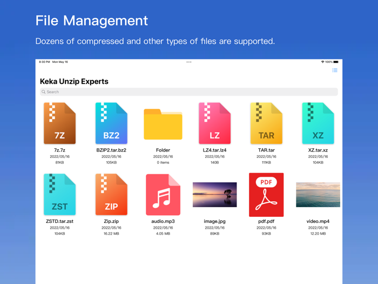The height and width of the screenshot is (284, 378).
Task: Open the ZSTD.tar.zst archive icon
Action: [x=59, y=194]
